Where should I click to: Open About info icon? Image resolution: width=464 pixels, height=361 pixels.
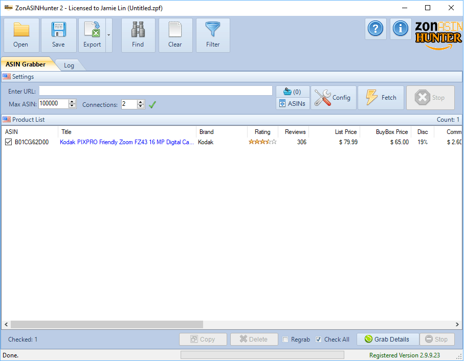pyautogui.click(x=401, y=29)
